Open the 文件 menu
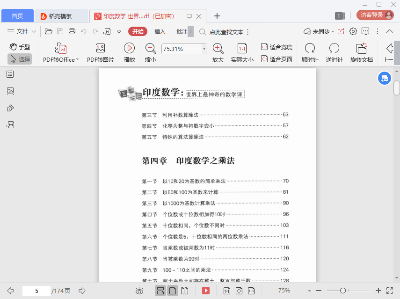400x299 pixels. [x=18, y=31]
